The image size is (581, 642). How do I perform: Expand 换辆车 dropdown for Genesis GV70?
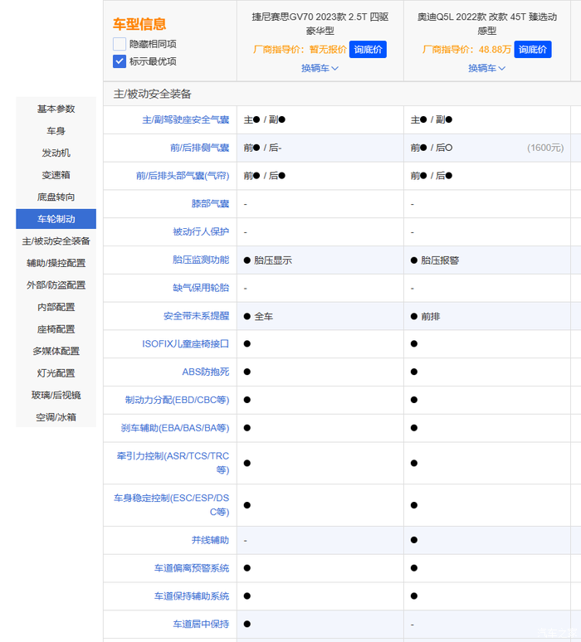pyautogui.click(x=320, y=68)
